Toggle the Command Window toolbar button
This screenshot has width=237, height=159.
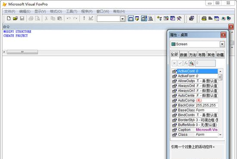(131, 19)
